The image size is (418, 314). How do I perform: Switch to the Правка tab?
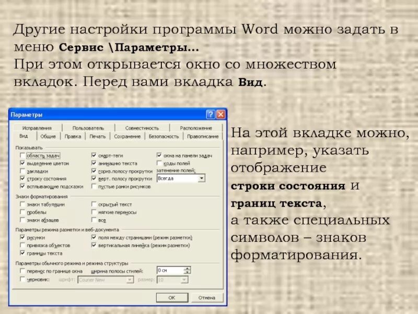point(73,137)
